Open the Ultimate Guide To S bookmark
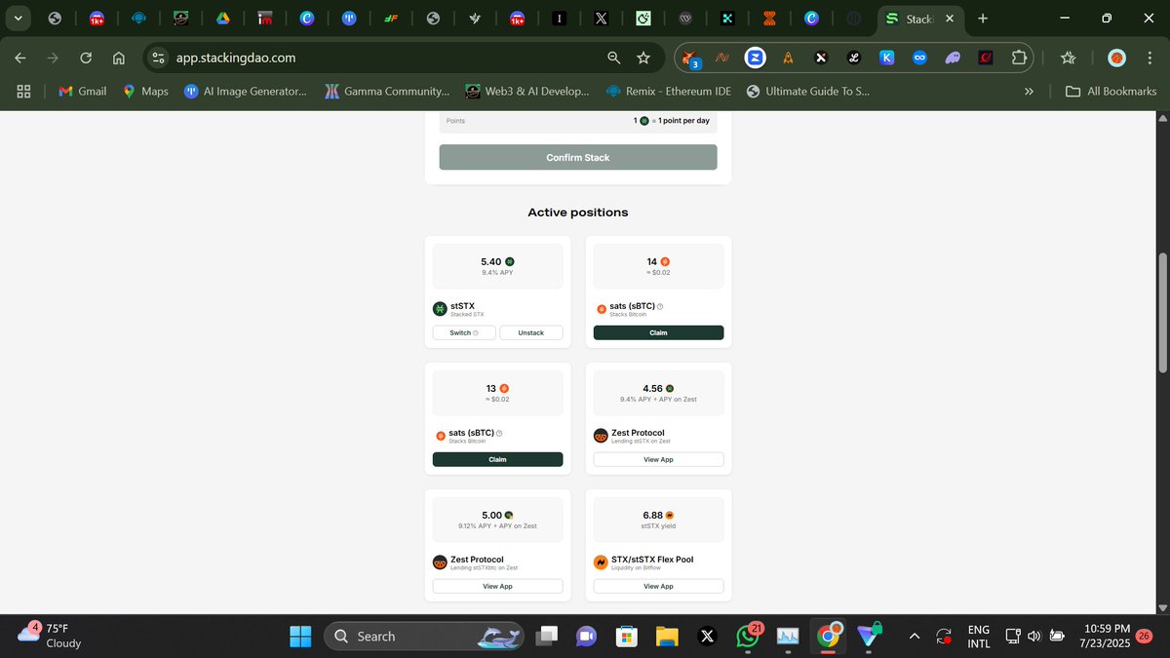 tap(807, 91)
